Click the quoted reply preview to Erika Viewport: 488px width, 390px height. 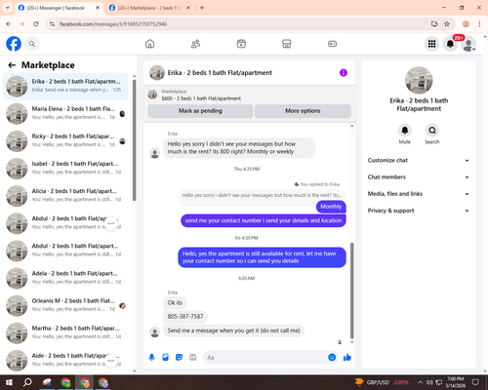(x=262, y=195)
